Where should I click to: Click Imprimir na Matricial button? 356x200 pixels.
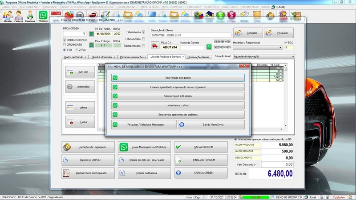(144, 173)
